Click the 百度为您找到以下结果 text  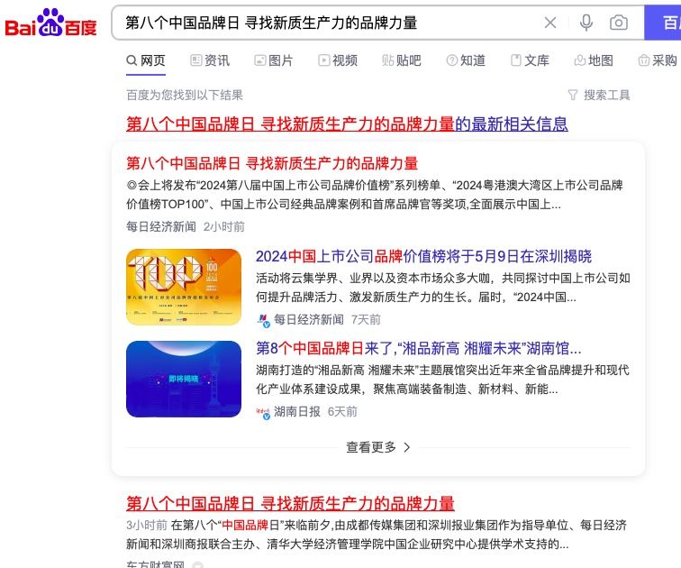click(x=184, y=95)
